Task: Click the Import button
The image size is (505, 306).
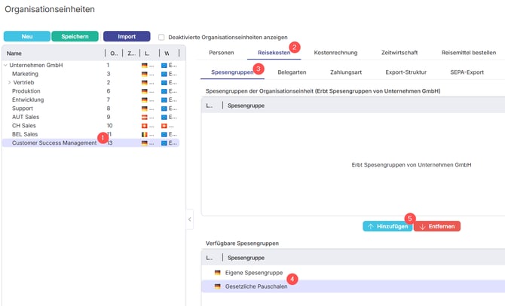Action: 127,36
